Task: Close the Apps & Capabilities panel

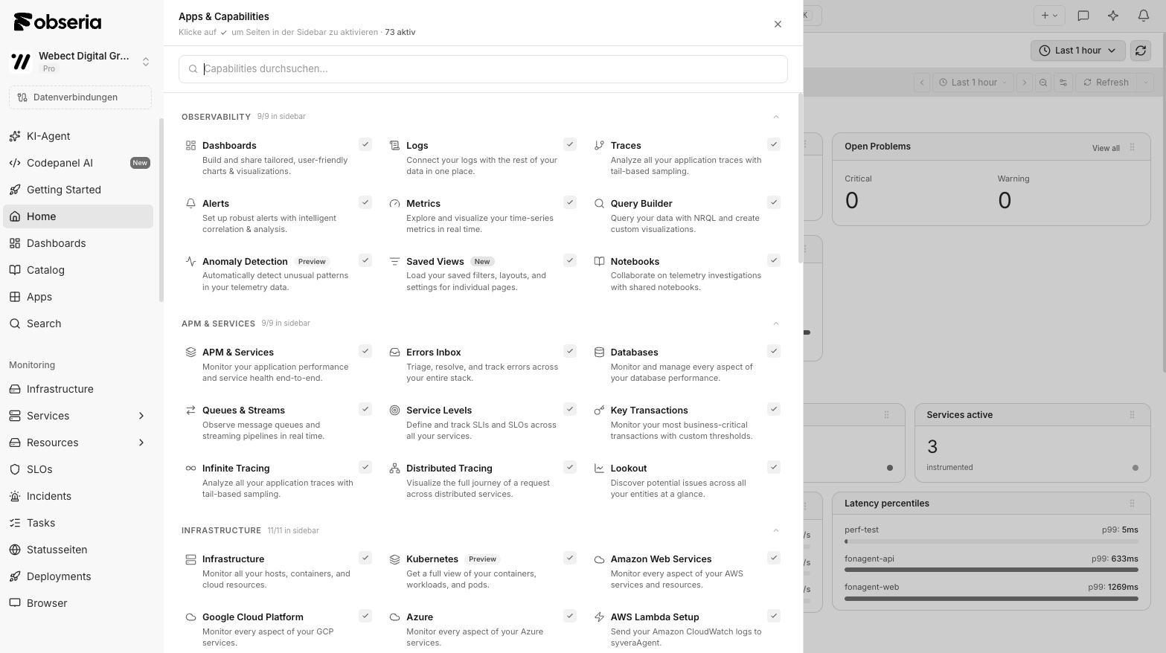Action: [778, 24]
